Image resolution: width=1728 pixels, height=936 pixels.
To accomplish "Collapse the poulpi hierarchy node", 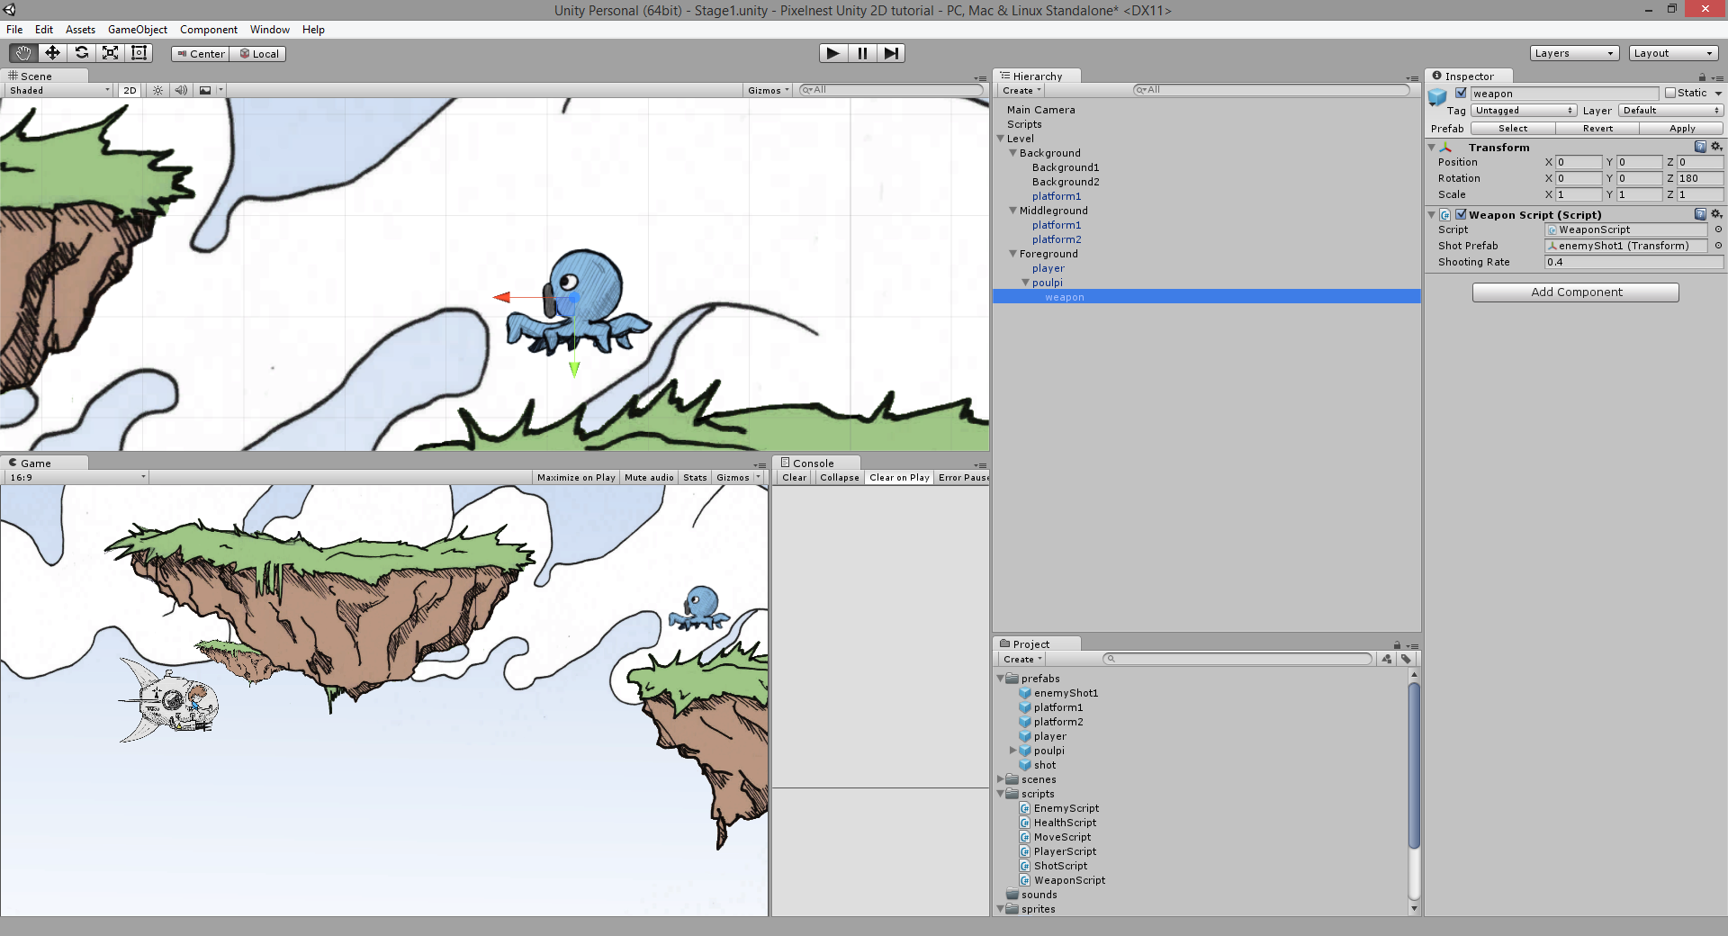I will [1026, 283].
